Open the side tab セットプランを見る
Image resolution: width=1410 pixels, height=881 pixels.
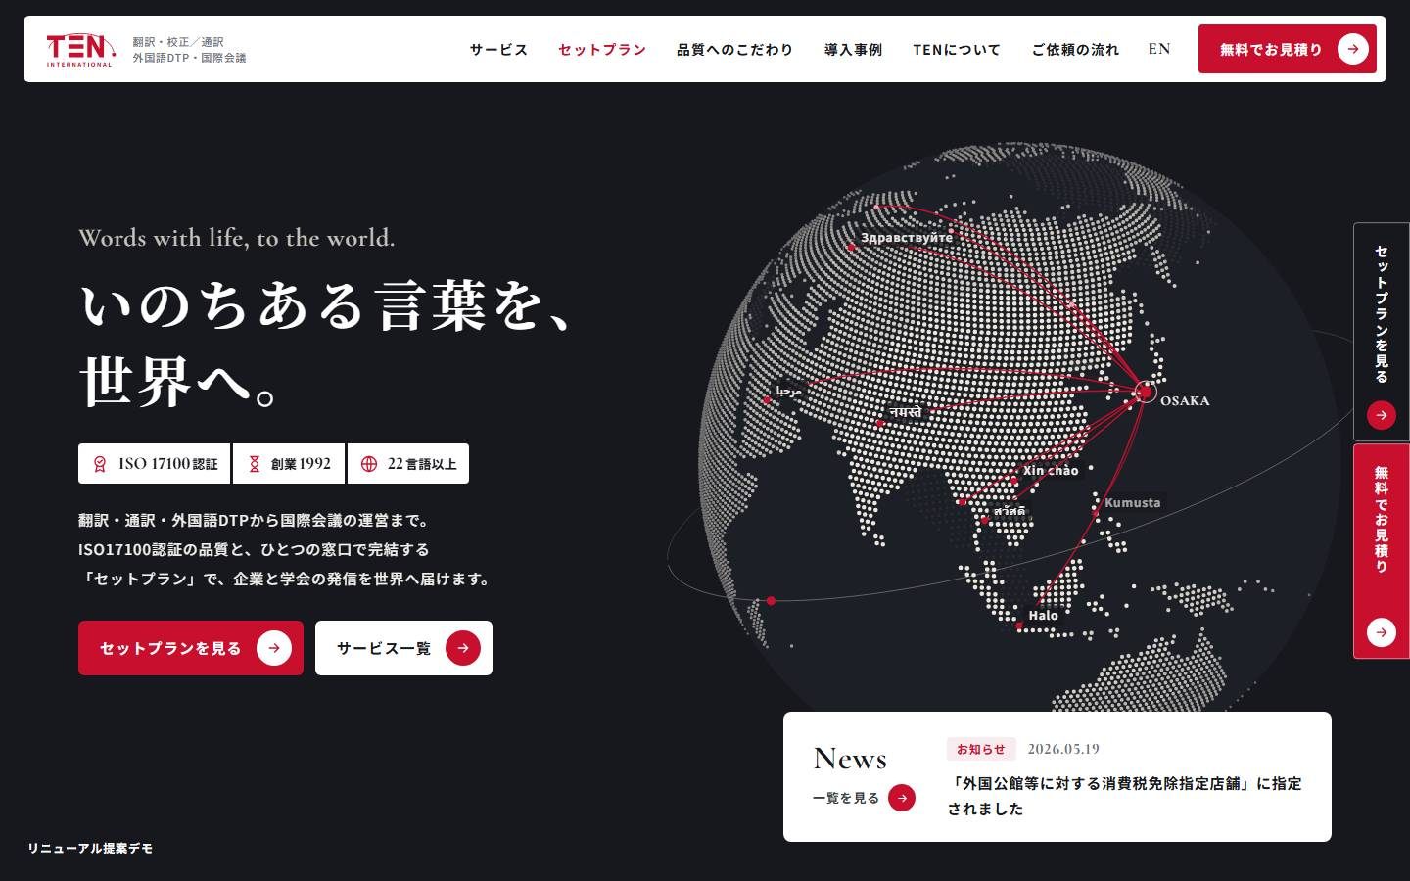[x=1382, y=332]
